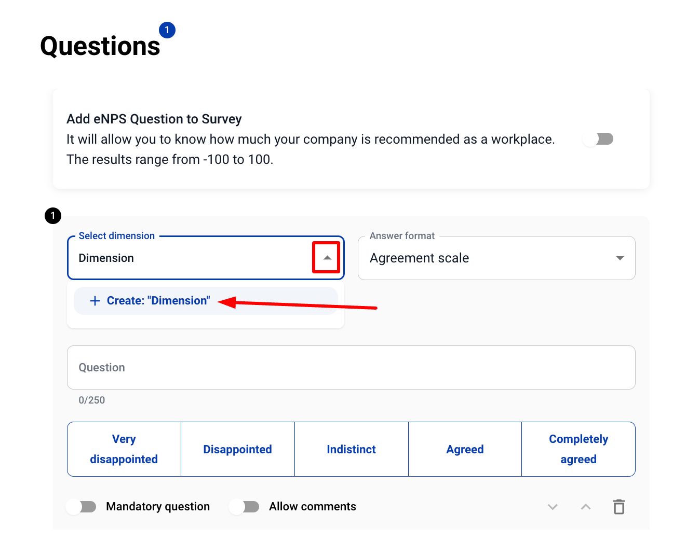This screenshot has width=673, height=556.
Task: Choose Create: "Dimension" option in list
Action: coord(158,301)
